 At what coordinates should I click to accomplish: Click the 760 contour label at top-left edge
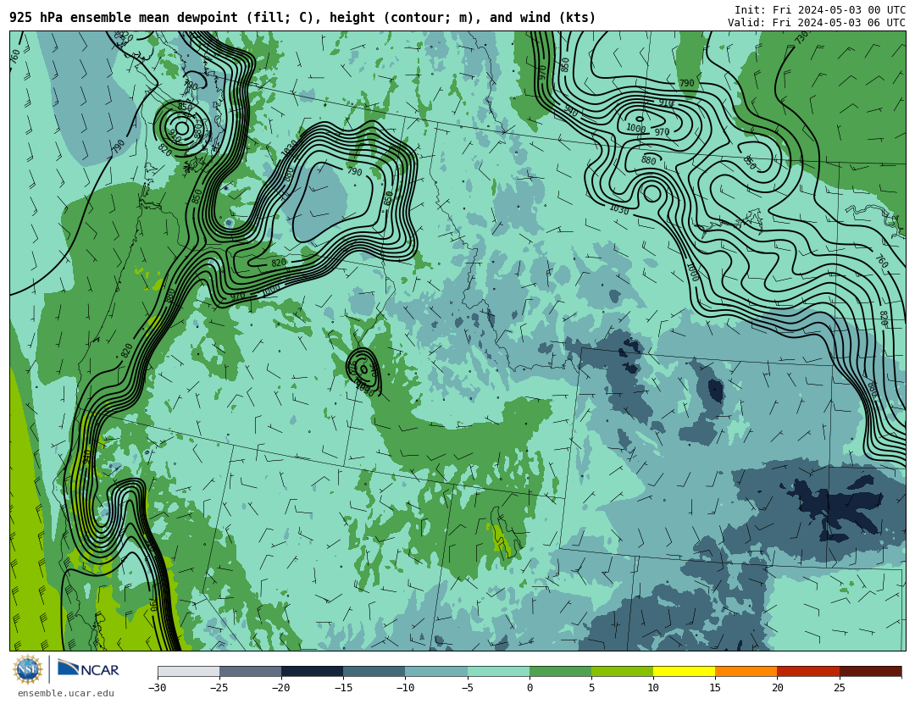pyautogui.click(x=14, y=58)
